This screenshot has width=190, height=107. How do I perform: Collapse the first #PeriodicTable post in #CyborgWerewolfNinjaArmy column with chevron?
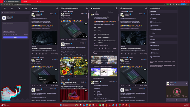click(x=87, y=14)
